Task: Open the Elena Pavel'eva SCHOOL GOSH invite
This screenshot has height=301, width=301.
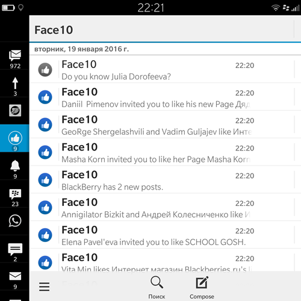Action: (x=165, y=235)
